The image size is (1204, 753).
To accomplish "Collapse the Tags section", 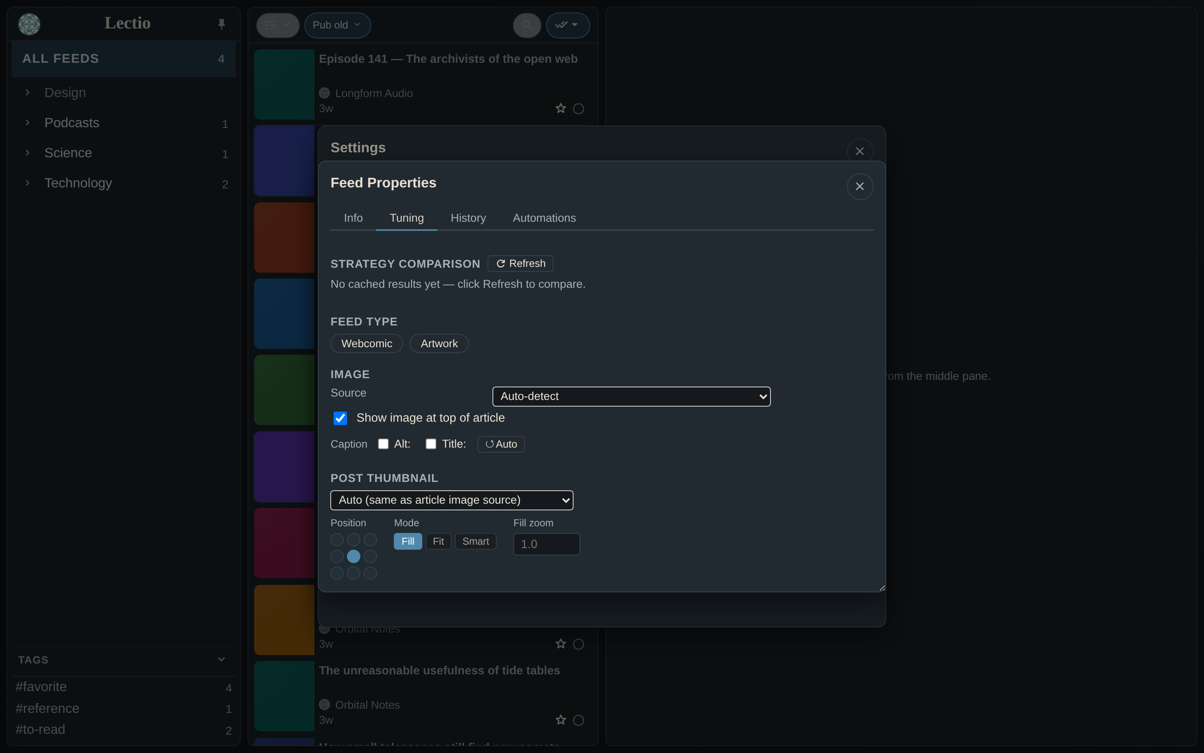I will (222, 659).
